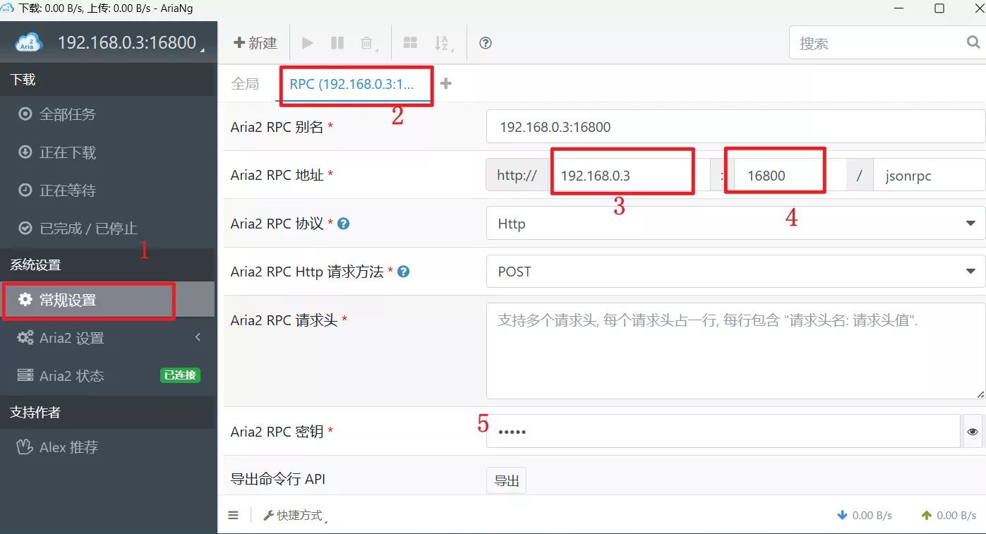Click the wrench icon beside 快捷方式

(268, 516)
